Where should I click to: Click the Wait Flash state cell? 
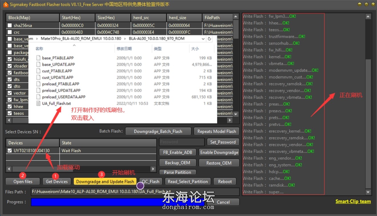108,151
